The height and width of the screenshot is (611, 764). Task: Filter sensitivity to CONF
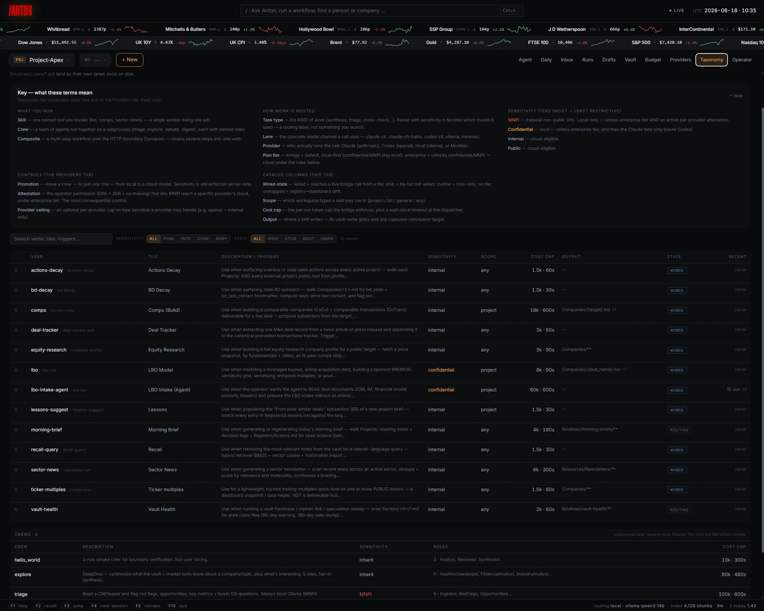203,239
